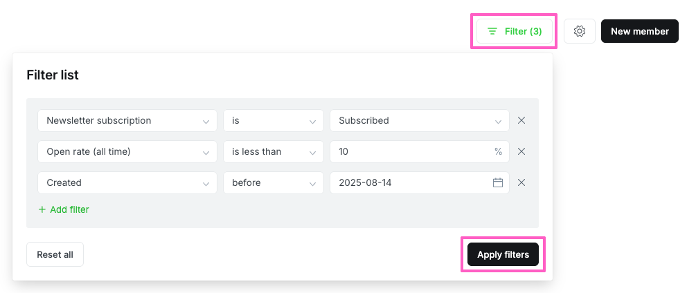Open the Subscribed value dropdown
This screenshot has height=293, width=687.
[419, 120]
